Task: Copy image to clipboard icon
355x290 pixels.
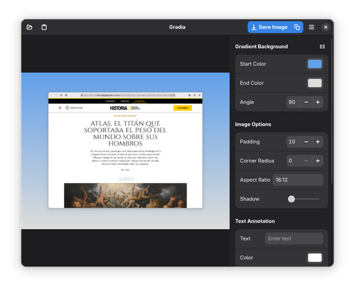Action: point(297,27)
